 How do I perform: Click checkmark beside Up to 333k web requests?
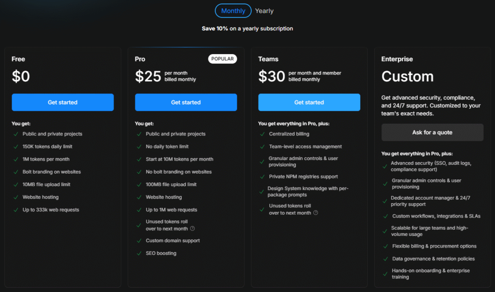click(x=16, y=210)
